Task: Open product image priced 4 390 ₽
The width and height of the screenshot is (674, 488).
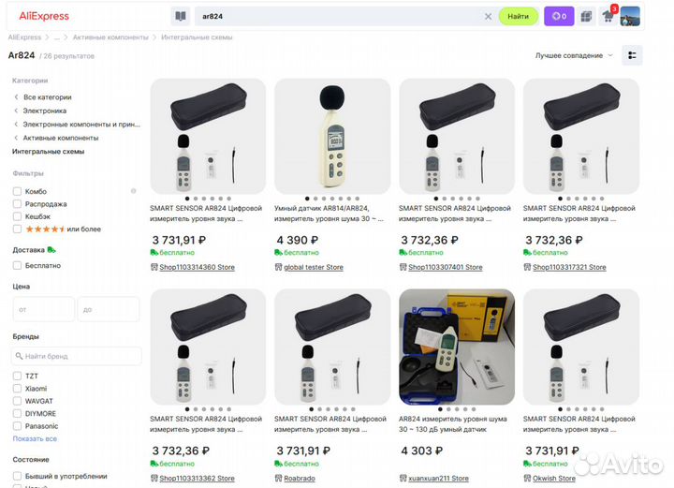Action: tap(332, 137)
